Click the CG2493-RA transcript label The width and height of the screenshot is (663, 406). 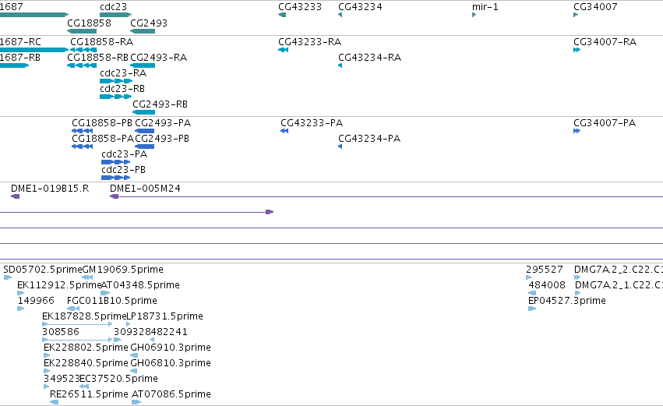point(159,58)
